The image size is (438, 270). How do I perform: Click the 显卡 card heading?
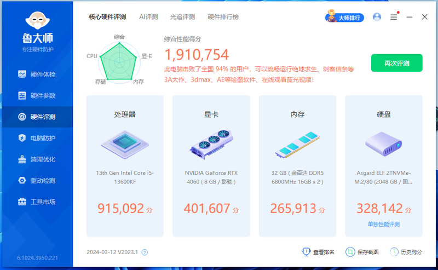[x=211, y=114]
